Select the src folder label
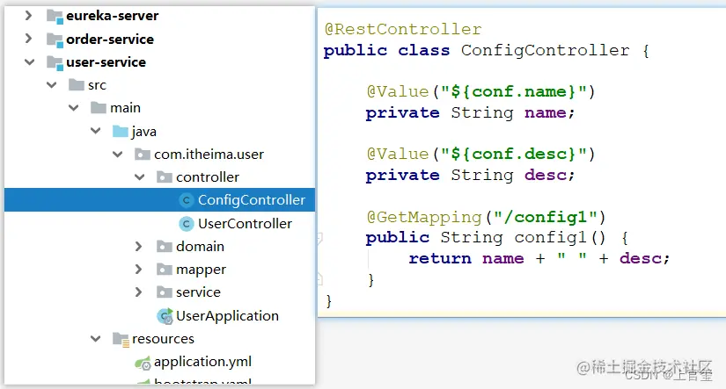Viewport: 726px width, 389px height. 97,85
